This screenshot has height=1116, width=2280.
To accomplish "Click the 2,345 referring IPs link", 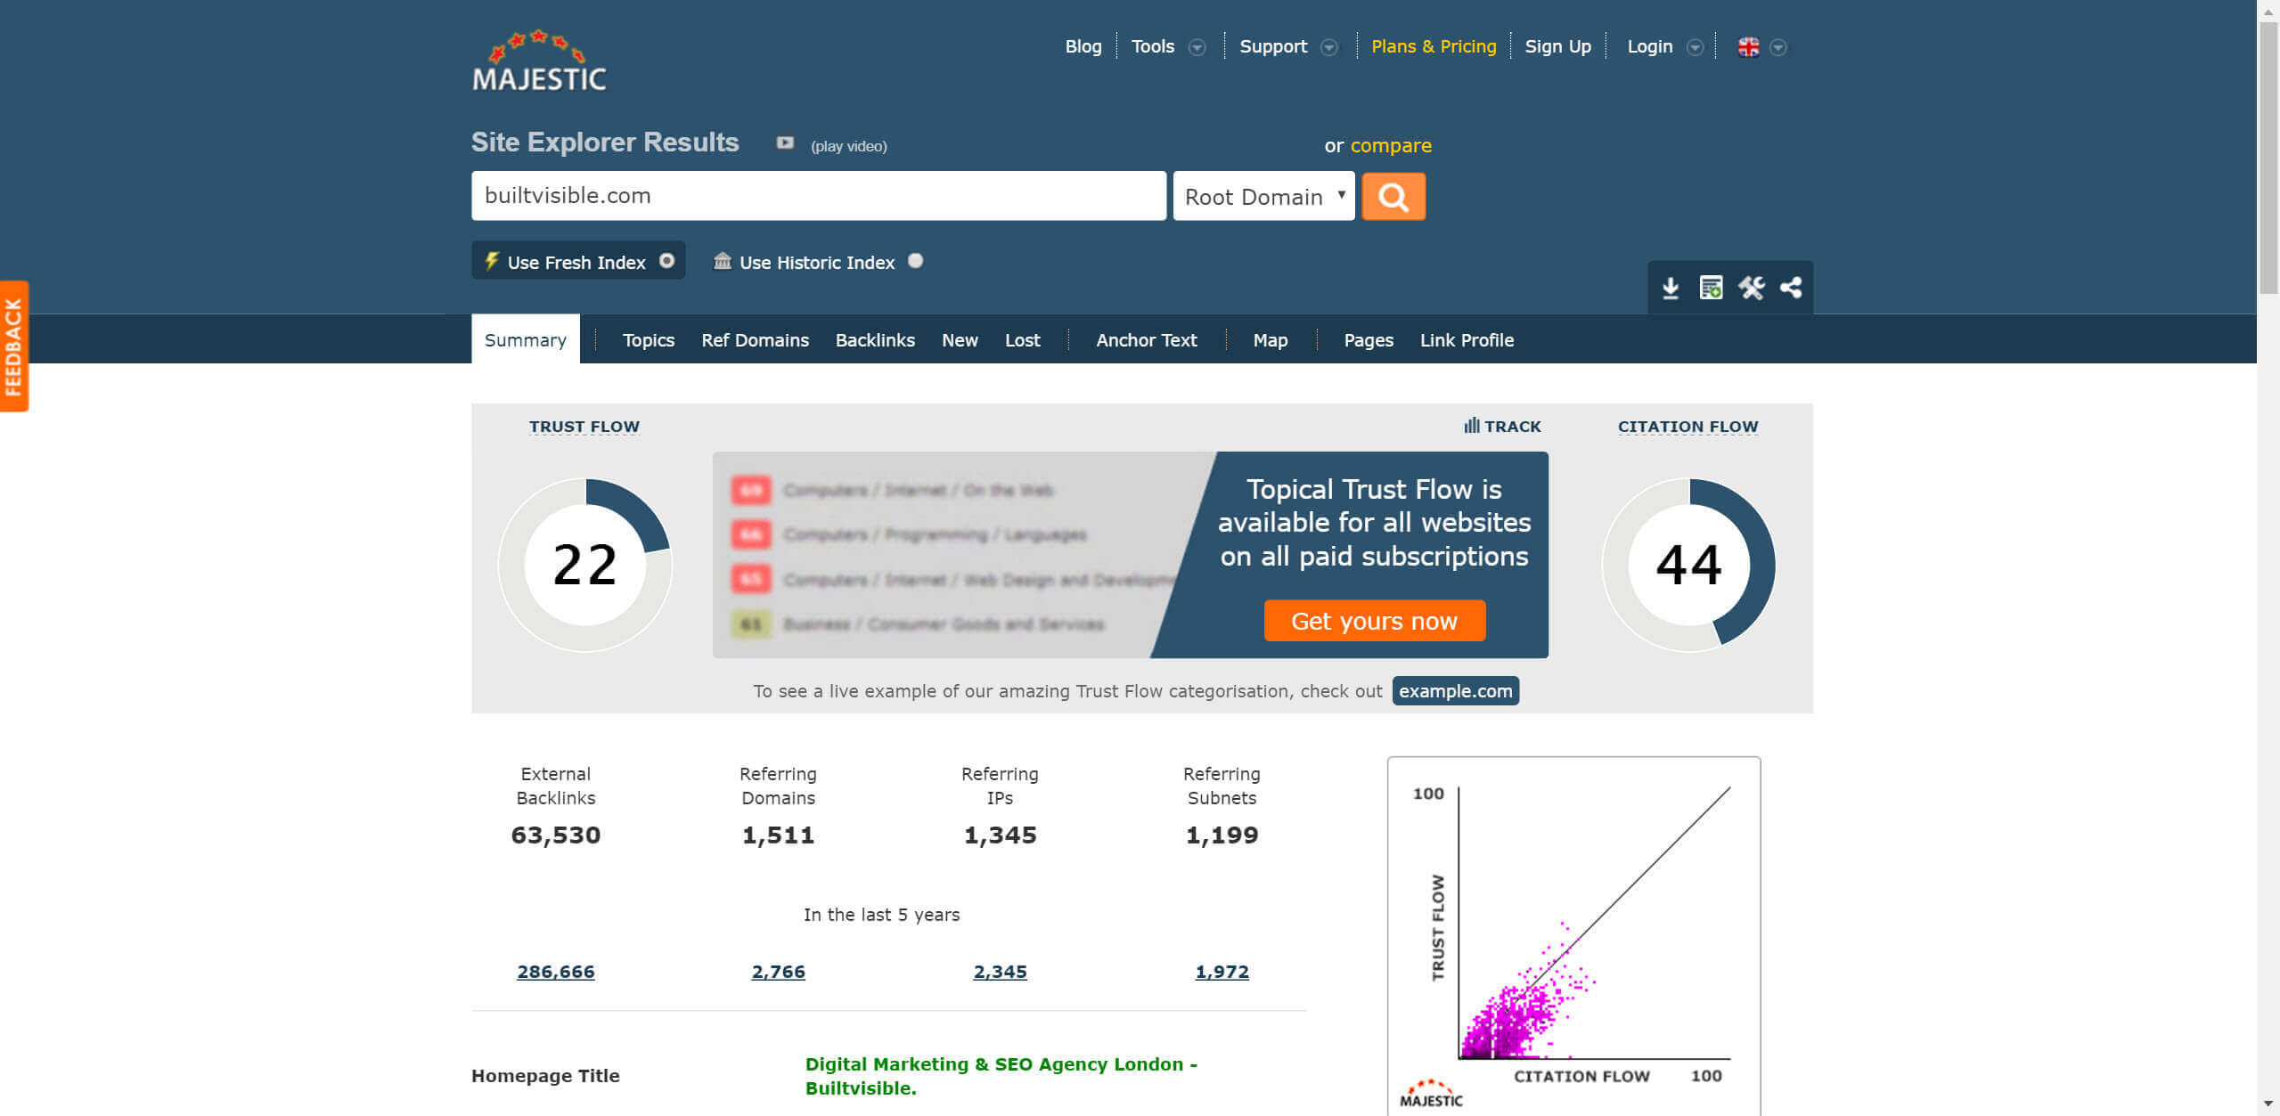I will pos(1000,971).
